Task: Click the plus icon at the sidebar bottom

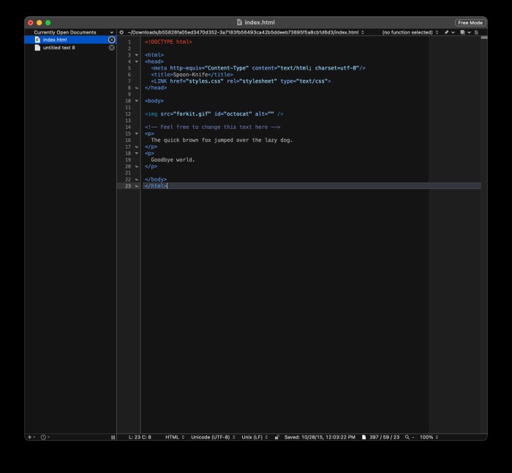Action: [x=30, y=437]
